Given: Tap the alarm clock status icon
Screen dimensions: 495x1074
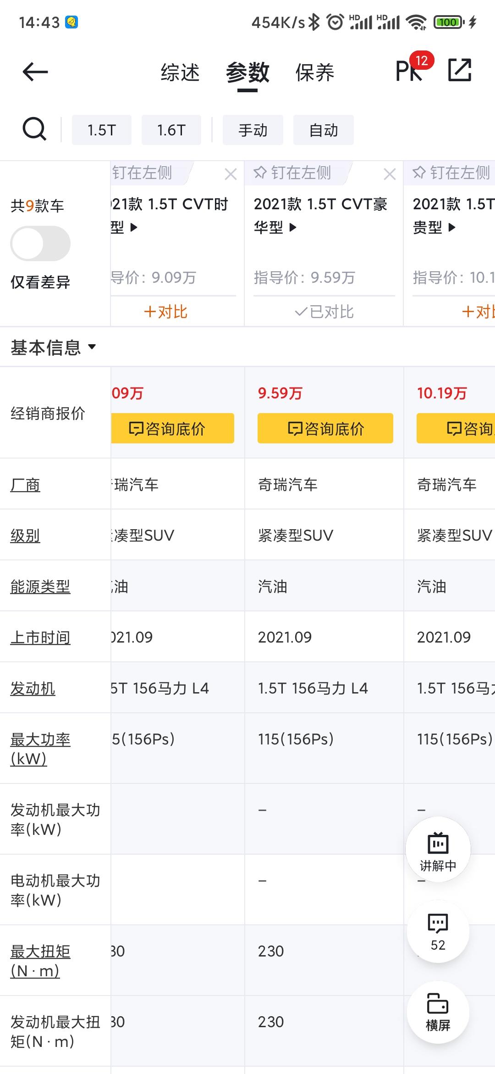Looking at the screenshot, I should (335, 22).
